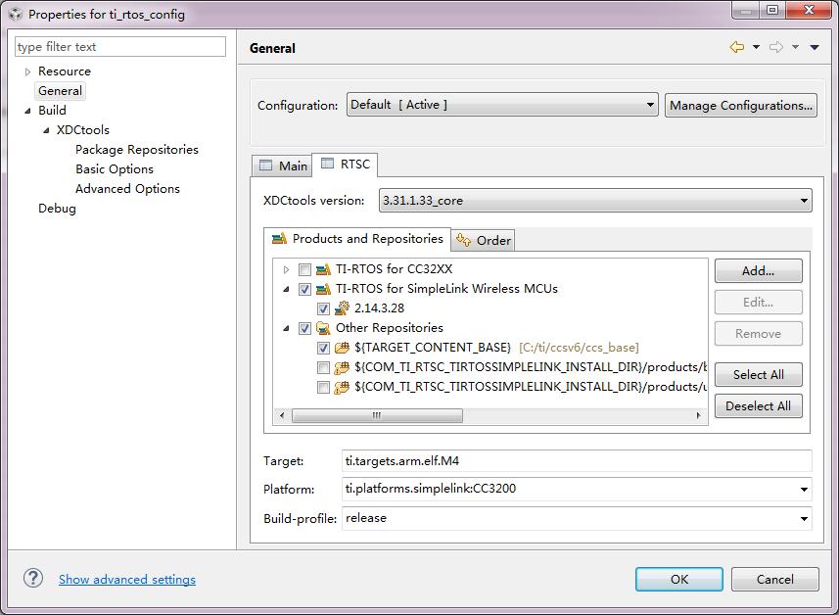Image resolution: width=839 pixels, height=615 pixels.
Task: Open the Build-profile dropdown
Action: (x=577, y=518)
